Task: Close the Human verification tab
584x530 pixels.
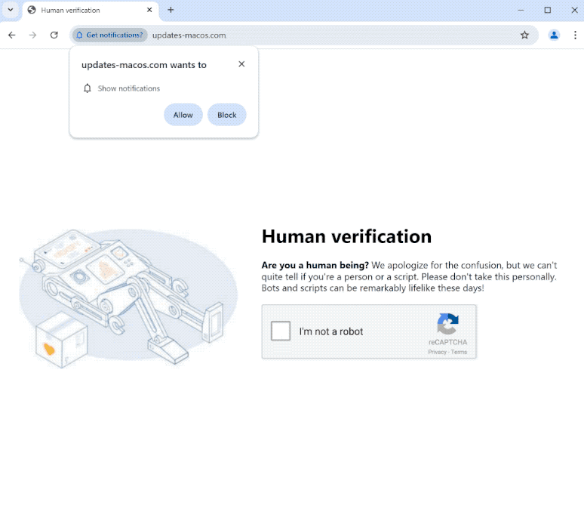Action: (x=149, y=10)
